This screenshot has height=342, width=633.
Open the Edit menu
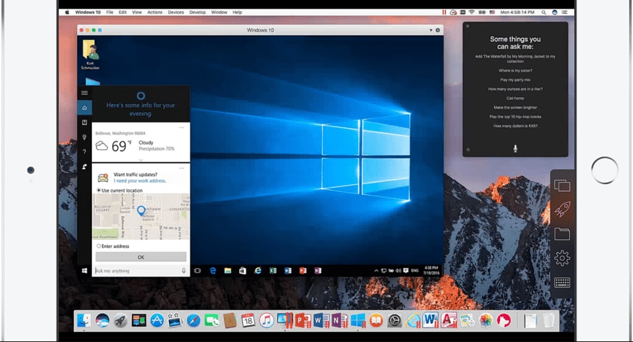point(122,12)
